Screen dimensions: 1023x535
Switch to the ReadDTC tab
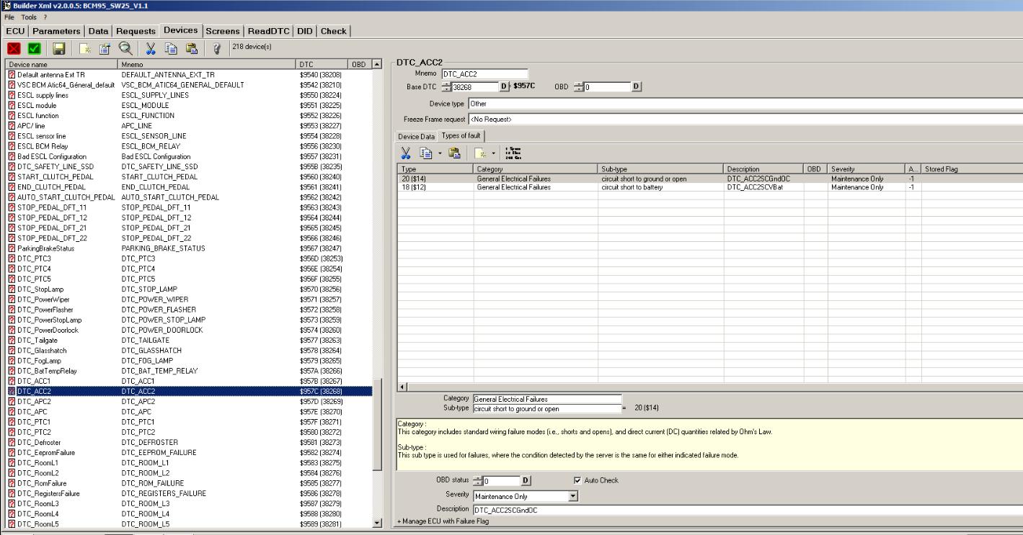pos(268,31)
